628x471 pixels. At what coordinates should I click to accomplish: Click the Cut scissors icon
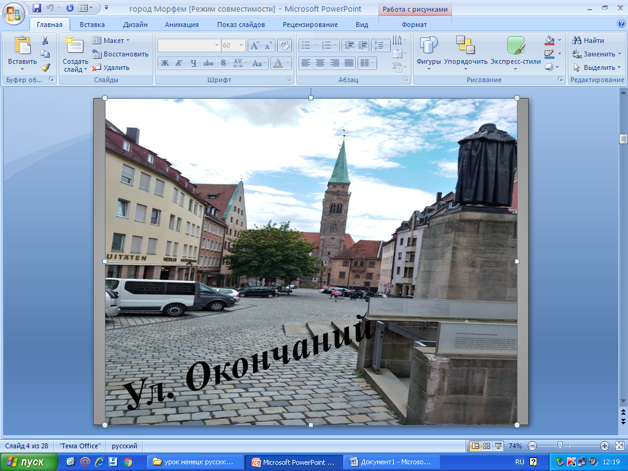[45, 40]
